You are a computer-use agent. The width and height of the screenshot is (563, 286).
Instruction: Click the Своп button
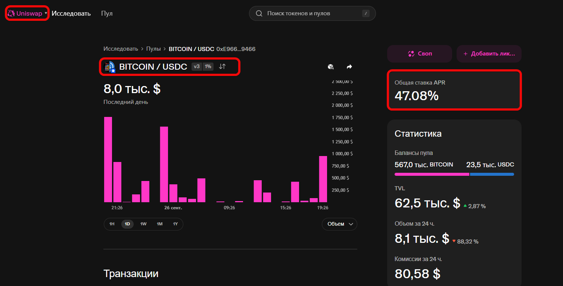420,54
